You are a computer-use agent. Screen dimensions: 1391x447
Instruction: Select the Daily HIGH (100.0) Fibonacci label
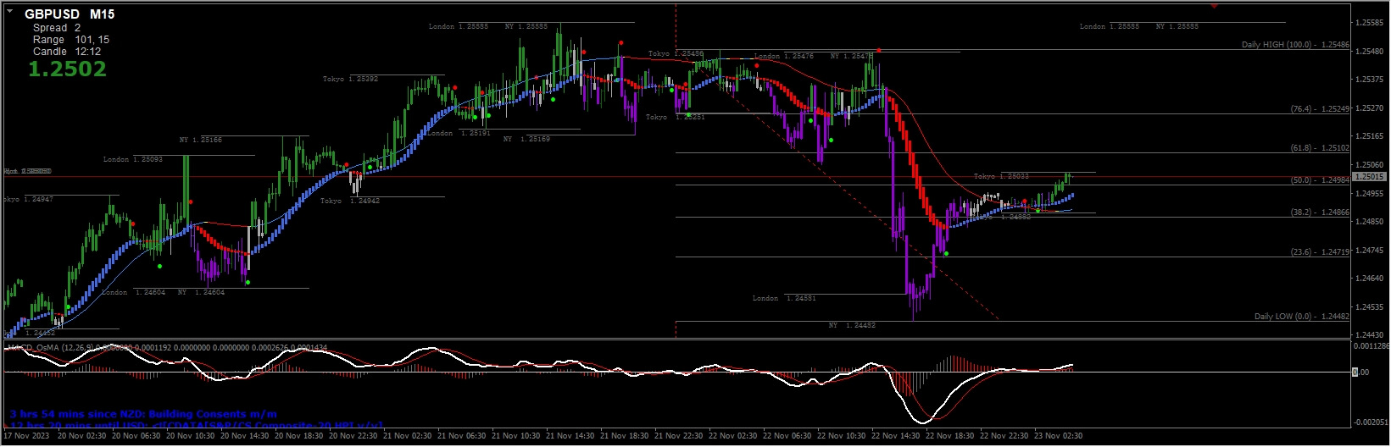point(1294,45)
